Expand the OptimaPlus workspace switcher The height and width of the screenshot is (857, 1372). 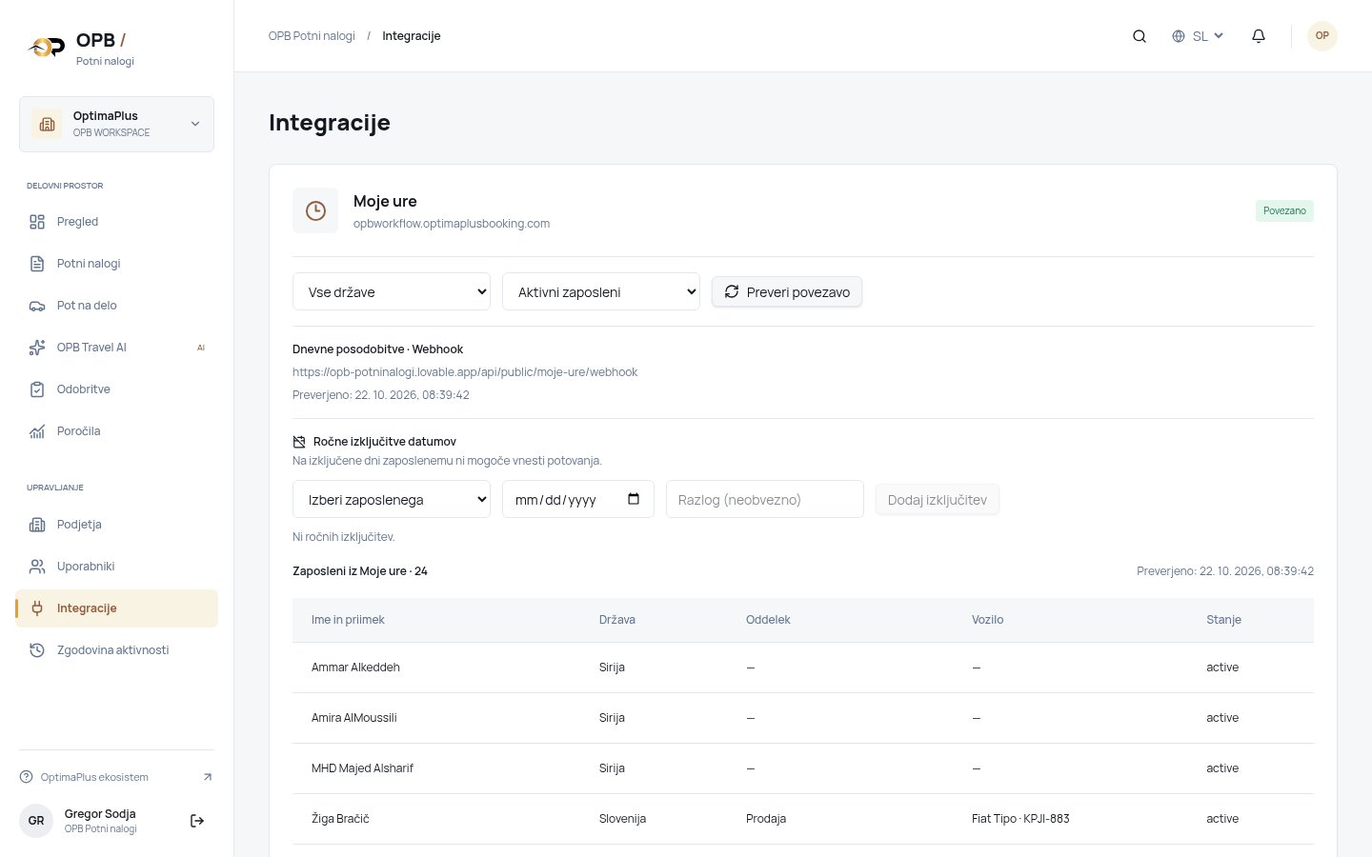116,124
